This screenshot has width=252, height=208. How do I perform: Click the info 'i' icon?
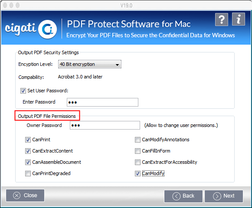239,19
